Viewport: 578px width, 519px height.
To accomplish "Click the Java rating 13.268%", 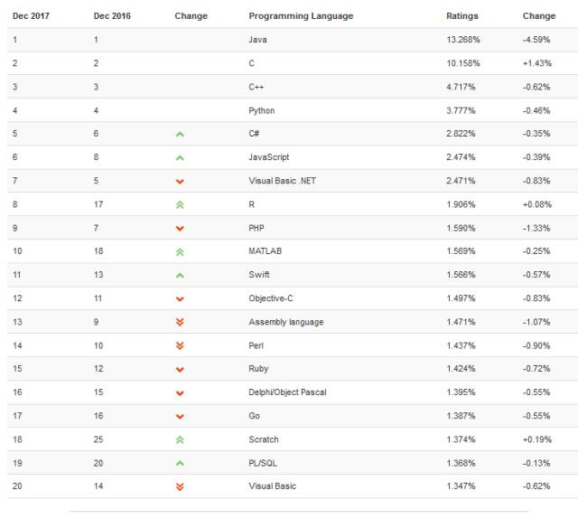I will point(463,40).
